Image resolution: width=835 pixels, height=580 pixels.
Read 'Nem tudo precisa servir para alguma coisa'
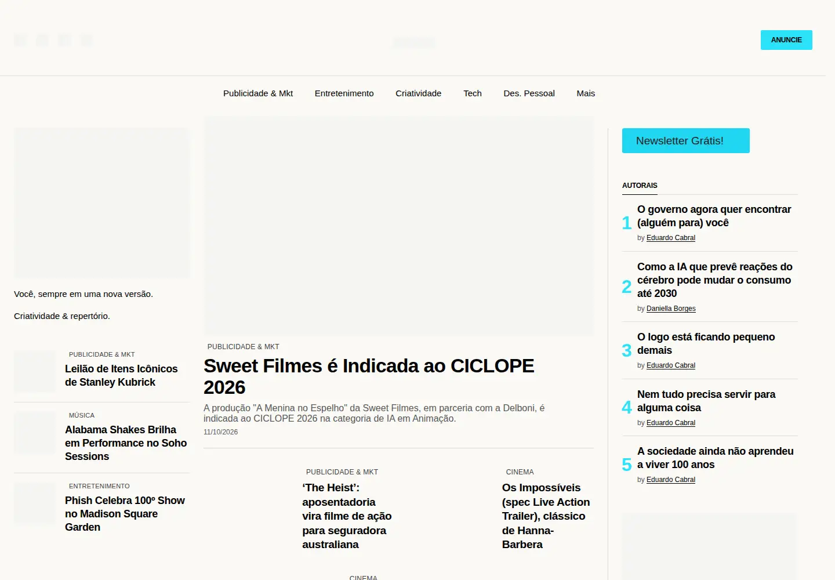706,401
